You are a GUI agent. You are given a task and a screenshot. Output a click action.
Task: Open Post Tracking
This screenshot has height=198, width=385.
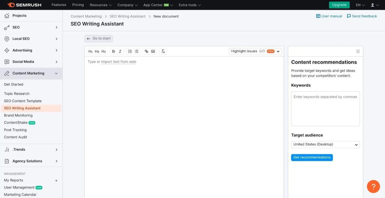click(15, 130)
